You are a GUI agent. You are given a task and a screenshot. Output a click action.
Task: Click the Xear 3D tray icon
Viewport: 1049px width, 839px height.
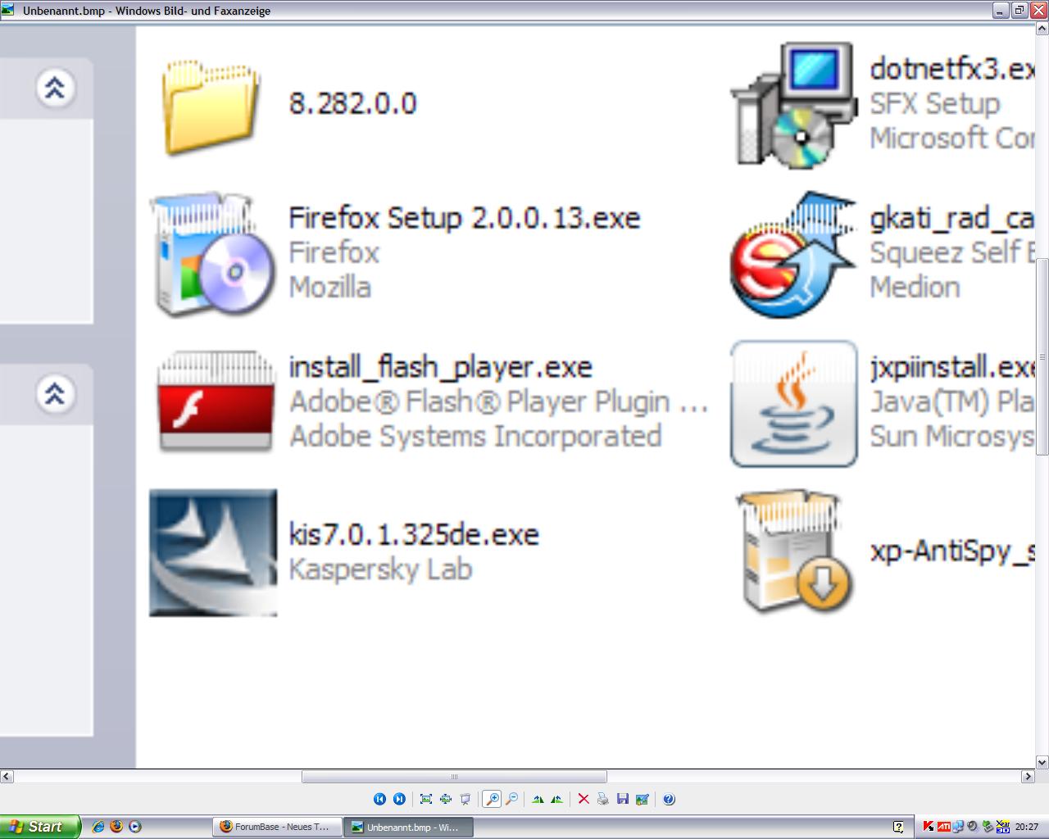[x=1002, y=827]
